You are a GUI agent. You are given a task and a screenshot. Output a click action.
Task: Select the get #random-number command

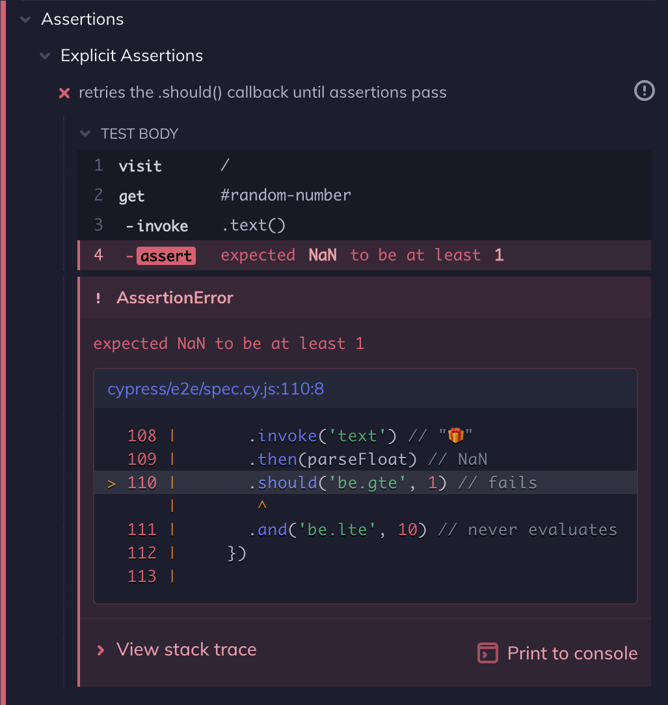point(364,196)
